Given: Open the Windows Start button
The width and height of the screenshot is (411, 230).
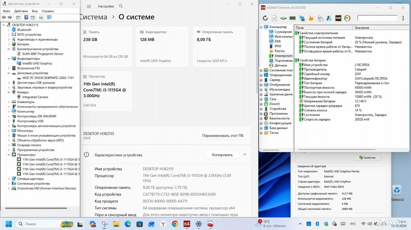Looking at the screenshot, I should tap(8, 224).
